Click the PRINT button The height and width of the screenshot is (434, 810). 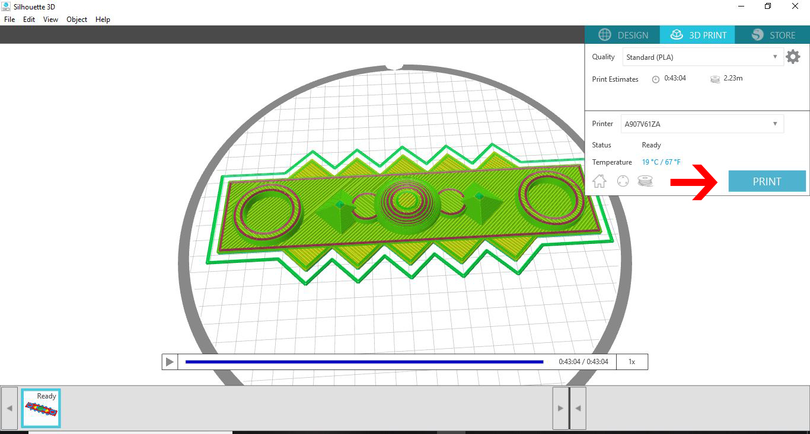(767, 181)
